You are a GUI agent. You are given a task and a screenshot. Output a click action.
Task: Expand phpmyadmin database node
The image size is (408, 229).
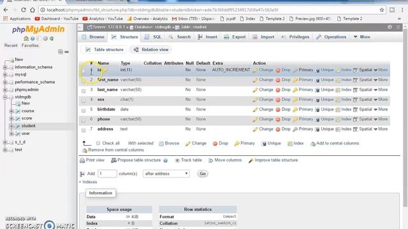point(5,90)
